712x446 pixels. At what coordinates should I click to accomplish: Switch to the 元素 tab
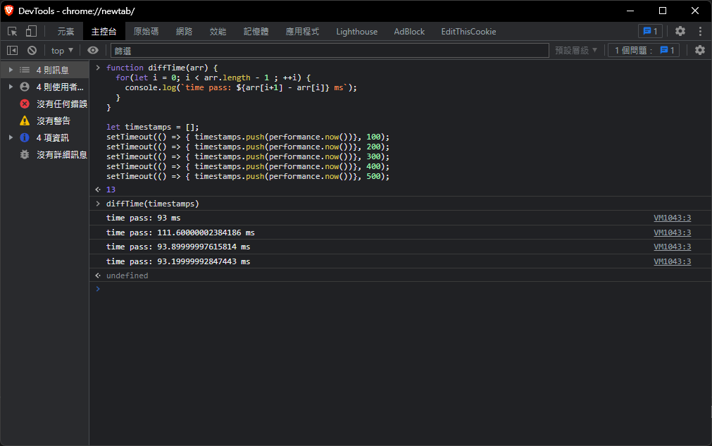[65, 32]
